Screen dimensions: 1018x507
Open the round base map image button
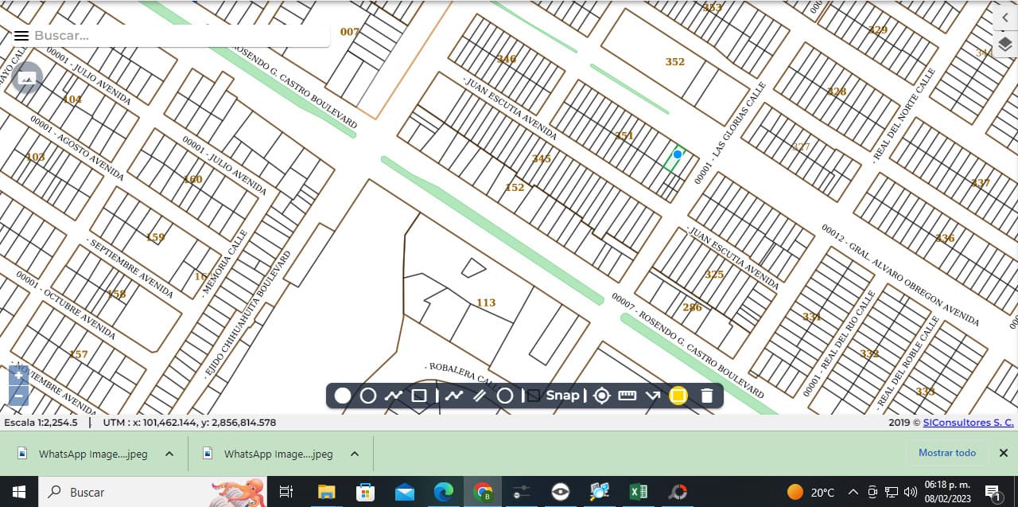point(27,78)
